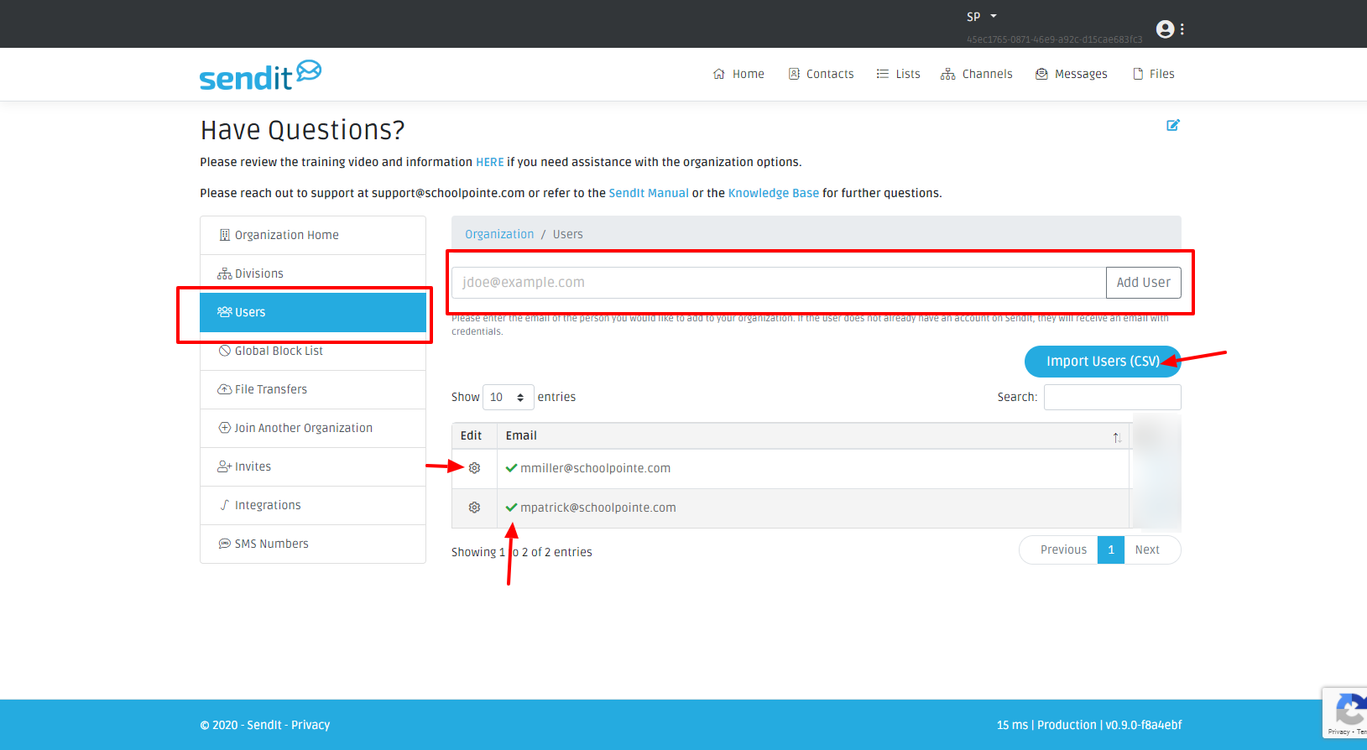Open settings gear for mmiller@schoolpointe.com
The width and height of the screenshot is (1367, 750).
[474, 468]
